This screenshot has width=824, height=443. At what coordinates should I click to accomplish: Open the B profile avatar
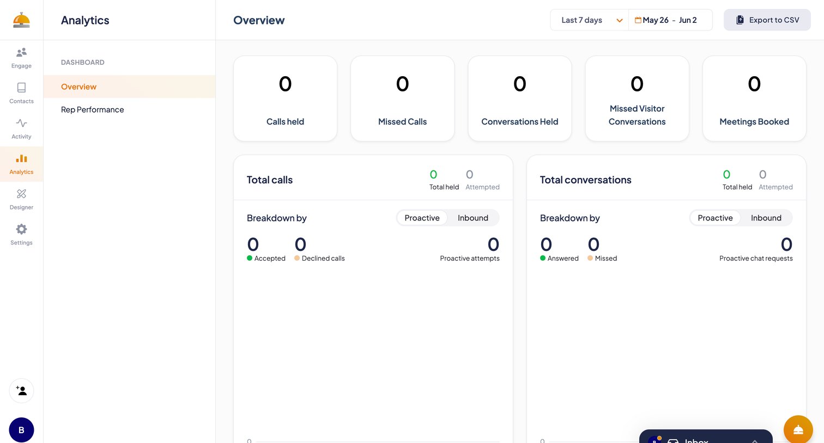click(x=21, y=430)
